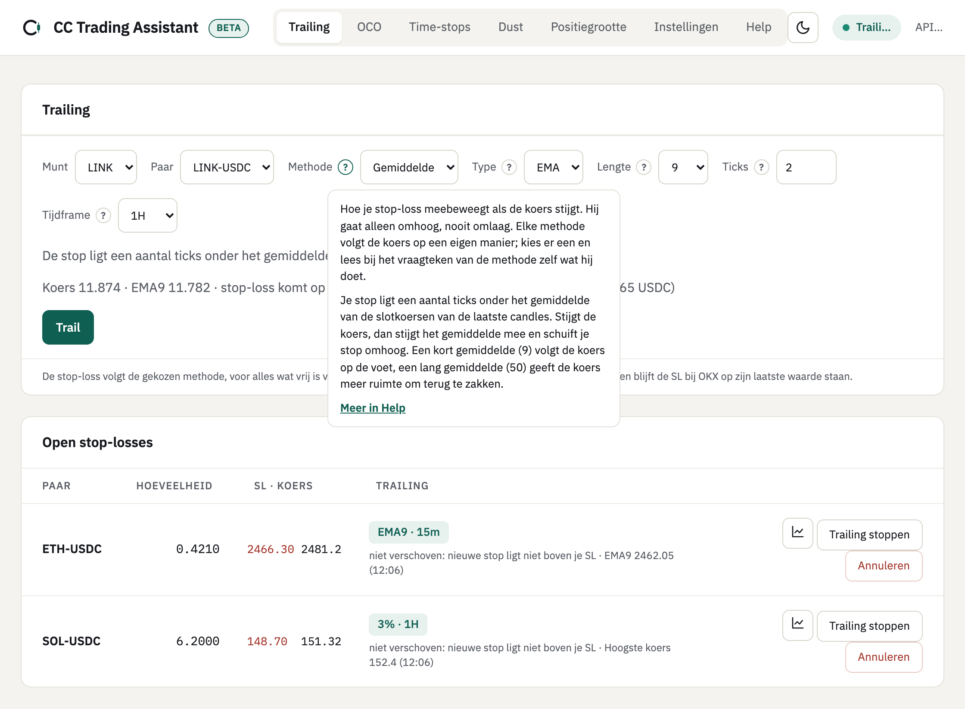965x709 pixels.
Task: Switch to the Trailing tab
Action: coord(309,27)
